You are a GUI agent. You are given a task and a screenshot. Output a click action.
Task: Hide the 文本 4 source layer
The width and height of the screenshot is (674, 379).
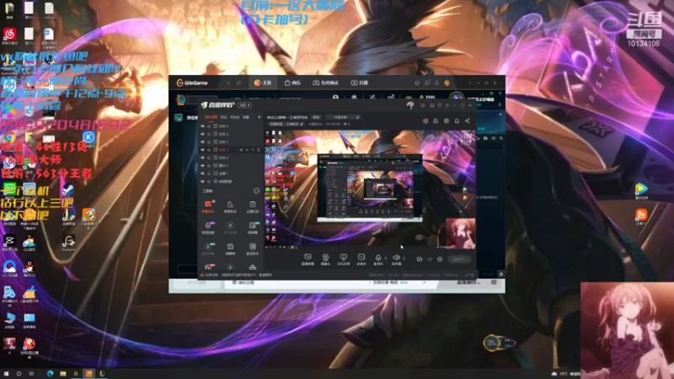(x=202, y=134)
